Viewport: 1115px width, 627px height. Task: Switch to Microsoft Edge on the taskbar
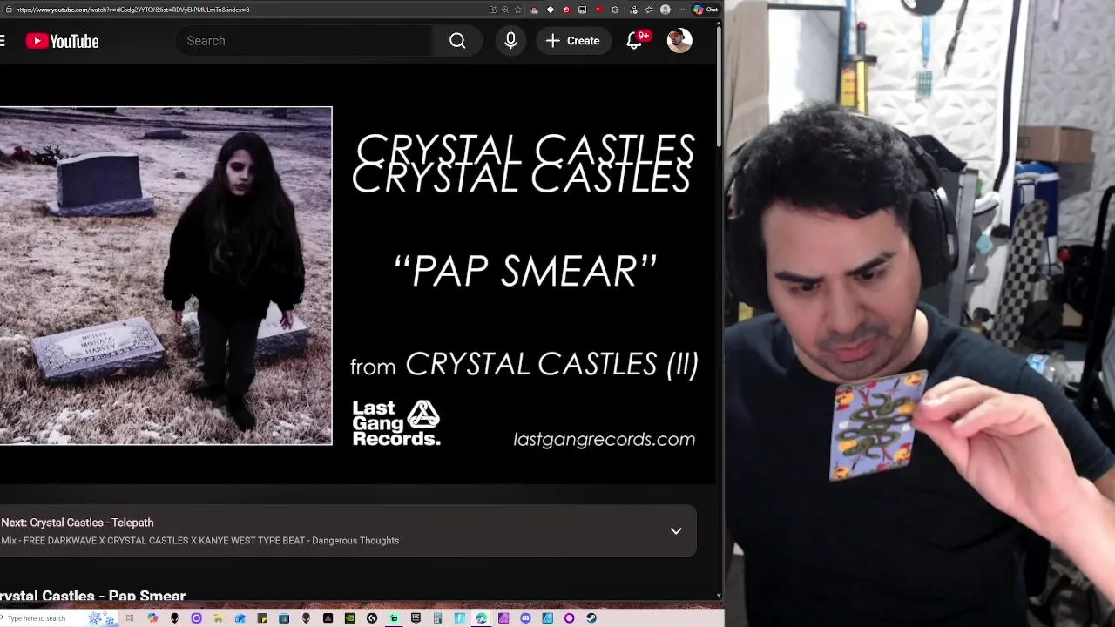(x=481, y=618)
